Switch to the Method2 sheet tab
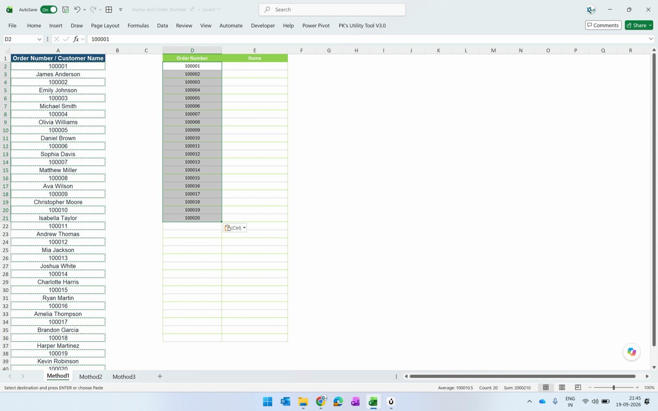Image resolution: width=658 pixels, height=411 pixels. point(90,376)
